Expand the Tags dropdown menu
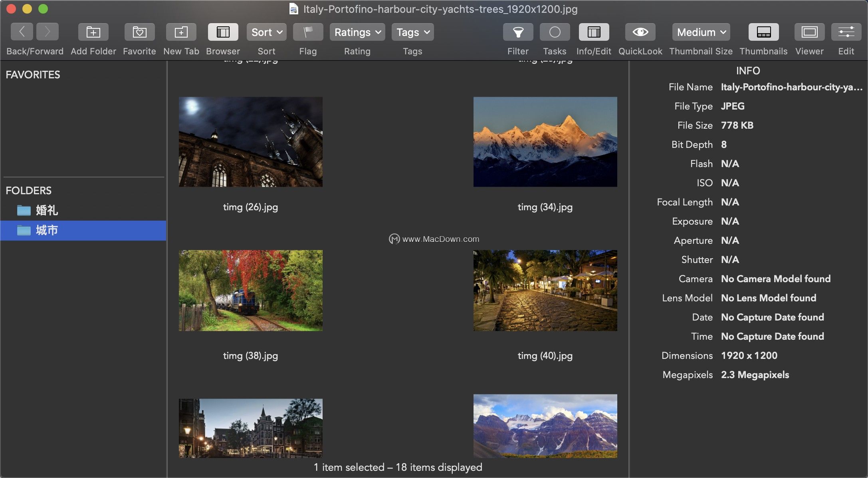The width and height of the screenshot is (868, 478). pyautogui.click(x=412, y=31)
